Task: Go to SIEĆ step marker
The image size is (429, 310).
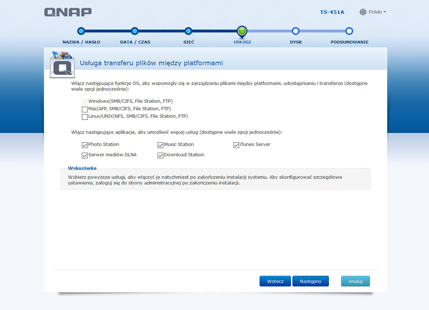Action: coord(188,31)
